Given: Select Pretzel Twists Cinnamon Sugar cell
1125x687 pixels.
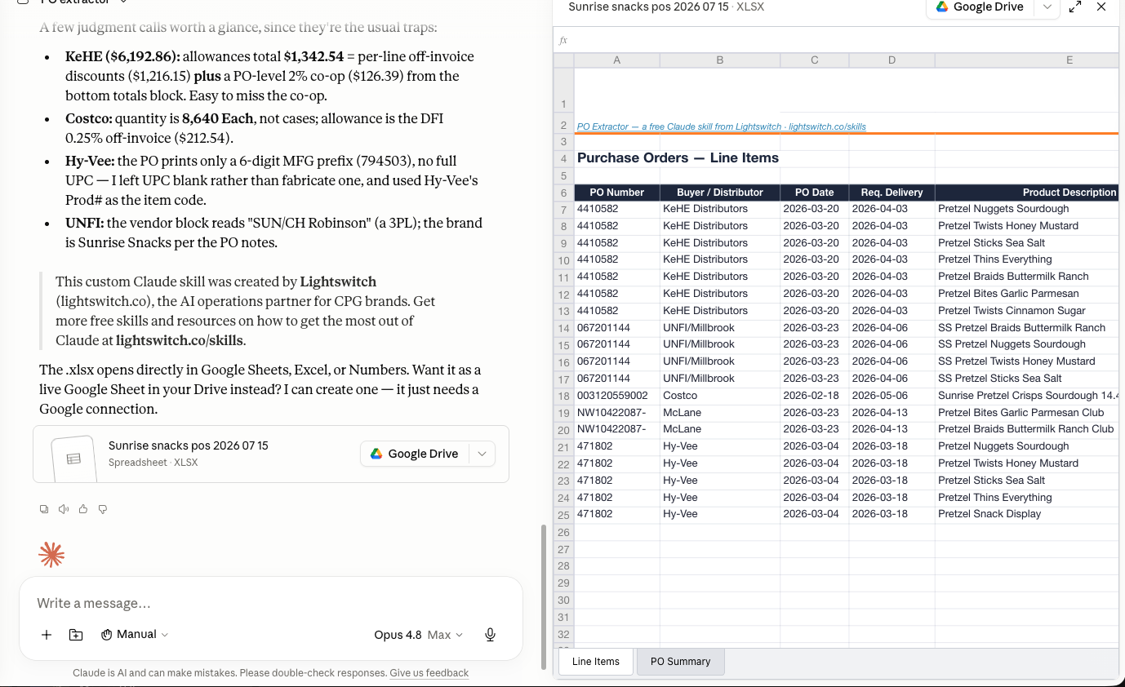Looking at the screenshot, I should [x=1027, y=311].
